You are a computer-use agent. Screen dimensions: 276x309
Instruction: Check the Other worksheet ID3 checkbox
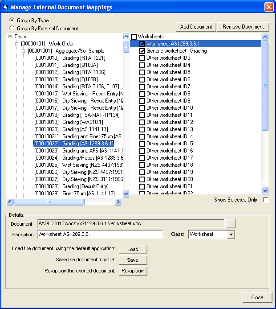click(142, 58)
